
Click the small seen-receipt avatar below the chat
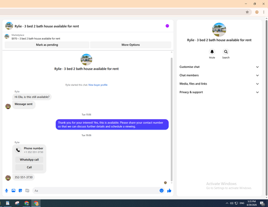pyautogui.click(x=166, y=182)
